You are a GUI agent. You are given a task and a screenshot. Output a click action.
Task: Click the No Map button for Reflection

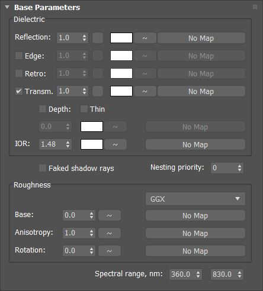201,38
